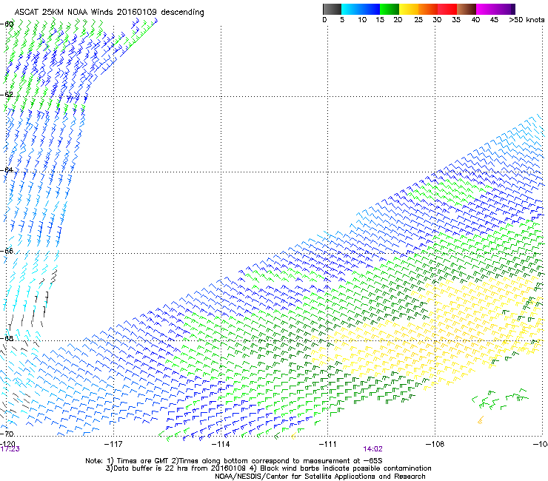Click the chart title 'ASCAT 25KM NOAA Winds 20160109 descending'
The width and height of the screenshot is (548, 481).
click(109, 13)
